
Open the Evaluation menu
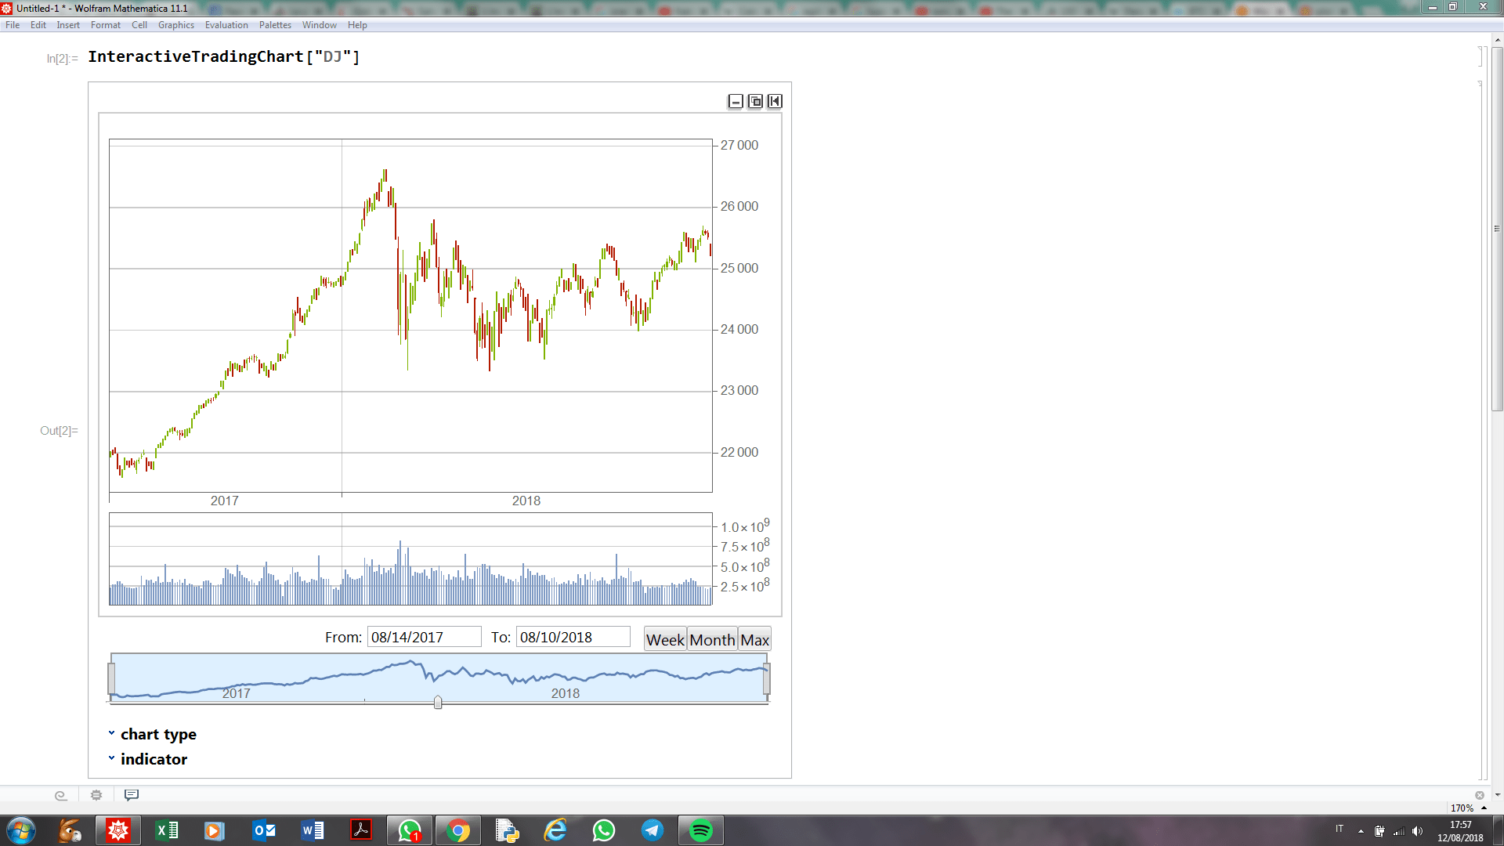click(226, 25)
